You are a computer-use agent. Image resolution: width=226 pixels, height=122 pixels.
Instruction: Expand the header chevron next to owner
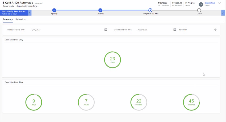tap(220, 3)
